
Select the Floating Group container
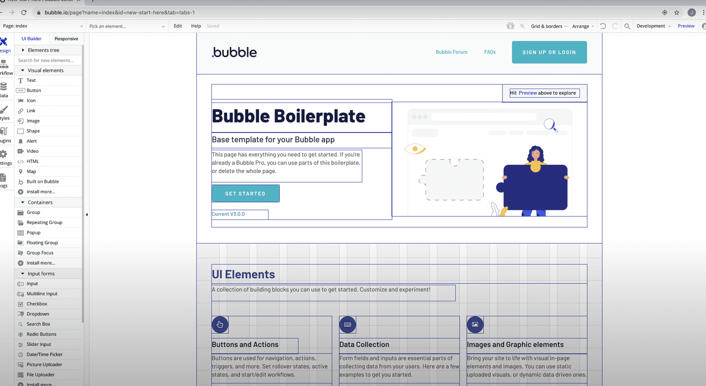[48, 243]
